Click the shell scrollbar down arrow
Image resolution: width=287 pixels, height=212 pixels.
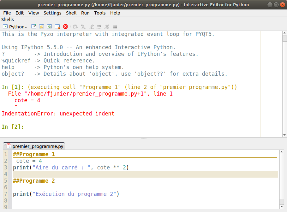pyautogui.click(x=284, y=135)
